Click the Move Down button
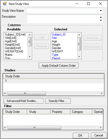Image resolution: width=108 pixels, height=139 pixels. coord(92,47)
